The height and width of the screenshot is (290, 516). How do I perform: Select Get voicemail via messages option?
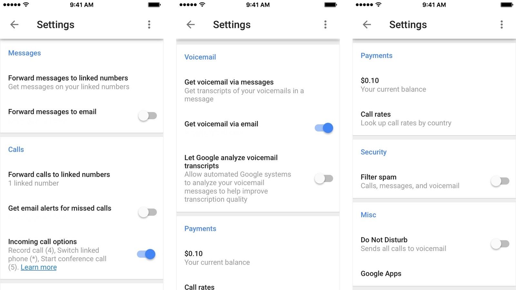point(258,90)
